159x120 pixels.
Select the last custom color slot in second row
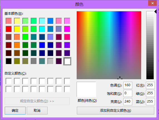point(67,89)
